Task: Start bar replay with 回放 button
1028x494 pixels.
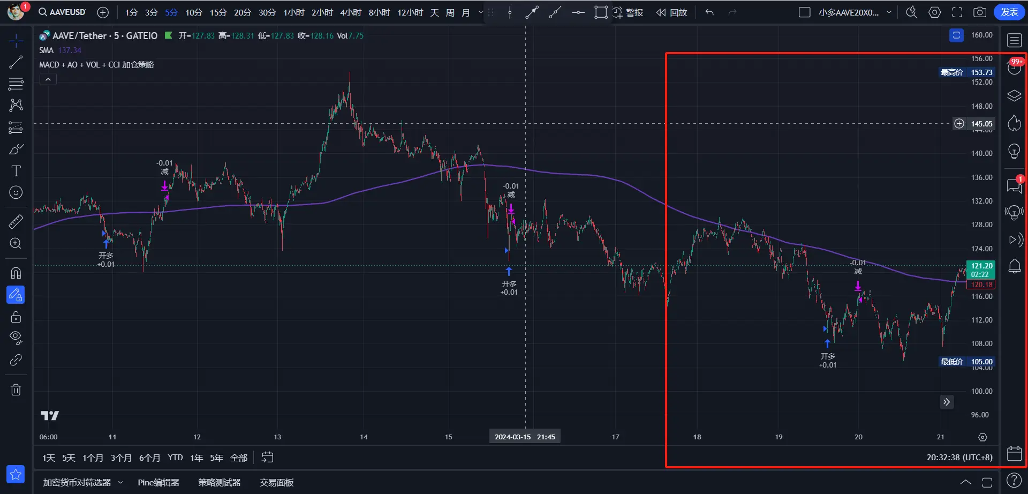Action: pyautogui.click(x=672, y=12)
